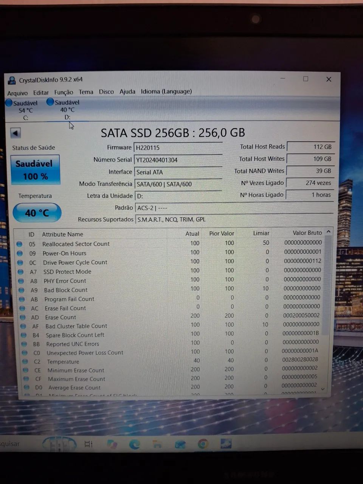Click the supported features field S.M.A.R.T., NCQ, TRIM, GPL
The image size is (363, 484).
coord(234,219)
